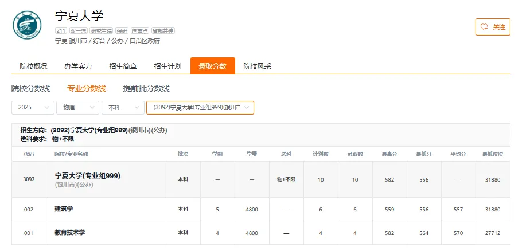530x251 pixels.
Task: Click the 211 tag
Action: (x=61, y=31)
